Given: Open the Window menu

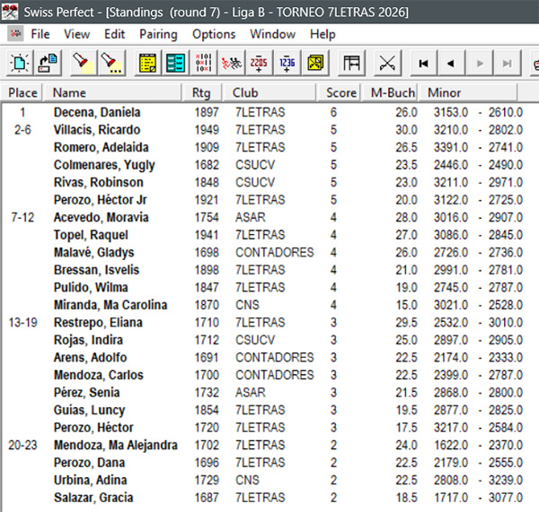Looking at the screenshot, I should click(272, 34).
